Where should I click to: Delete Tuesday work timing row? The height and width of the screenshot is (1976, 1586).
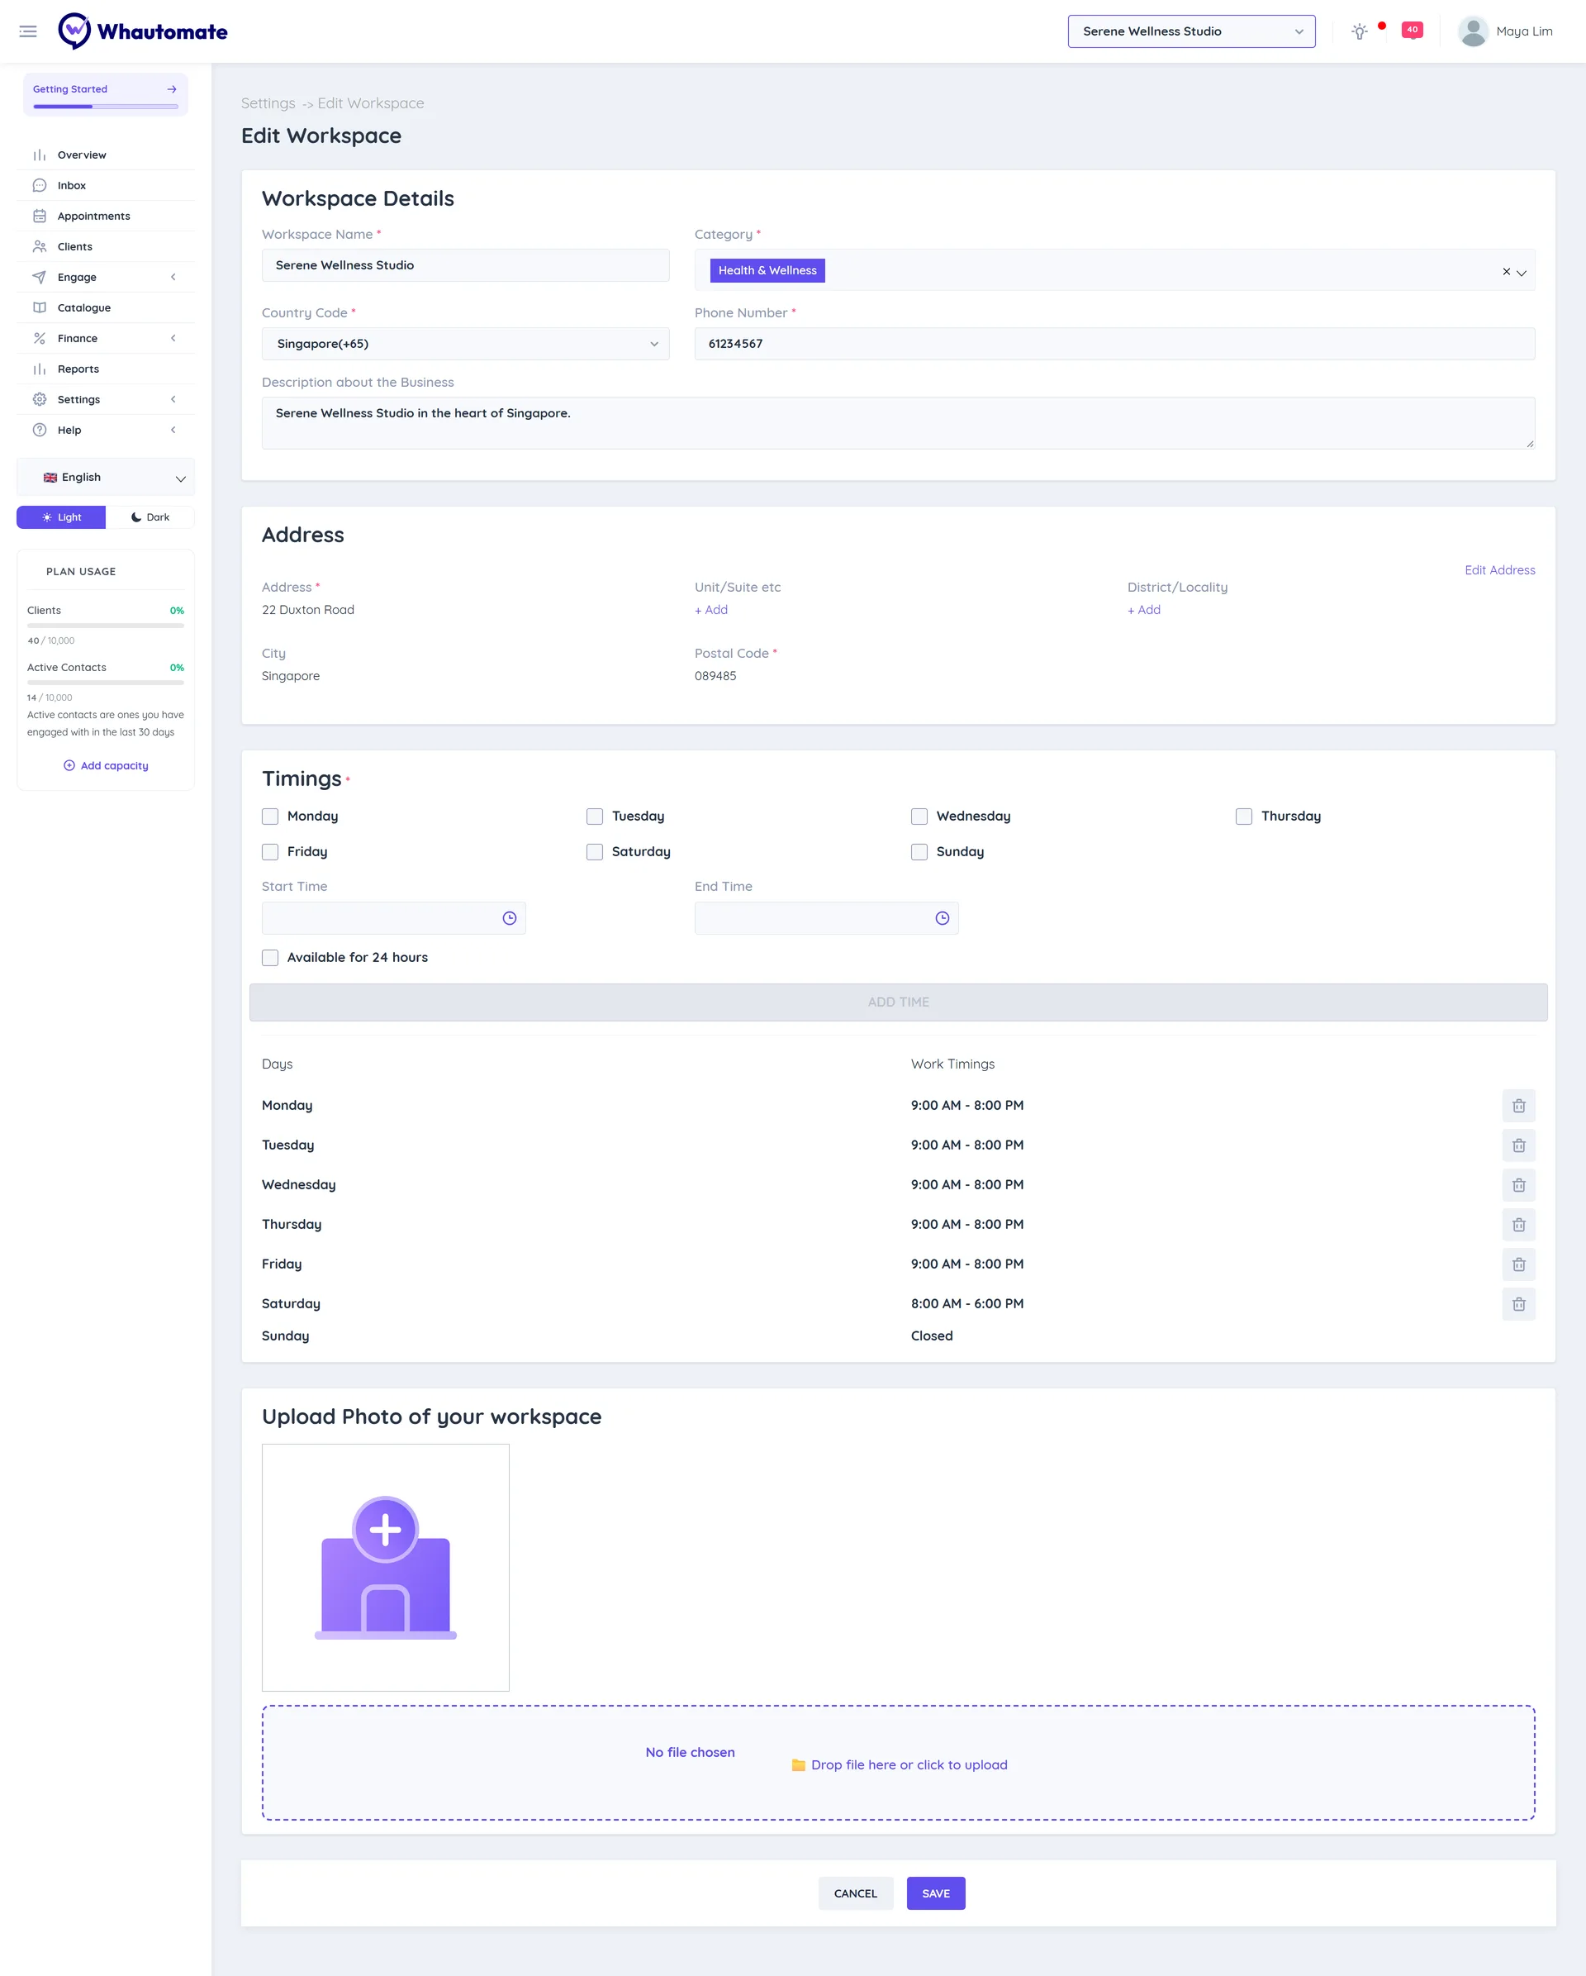click(1518, 1145)
